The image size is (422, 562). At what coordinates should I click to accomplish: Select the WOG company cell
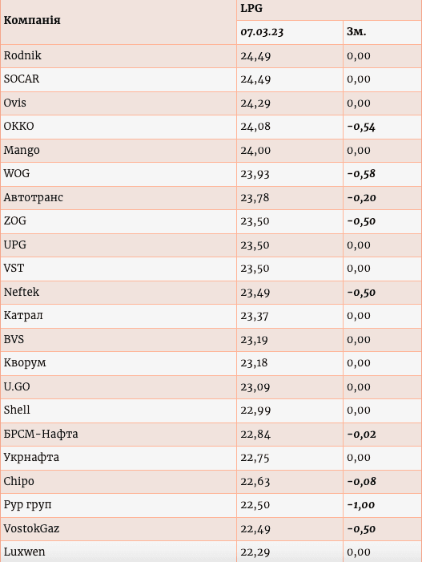pos(119,174)
